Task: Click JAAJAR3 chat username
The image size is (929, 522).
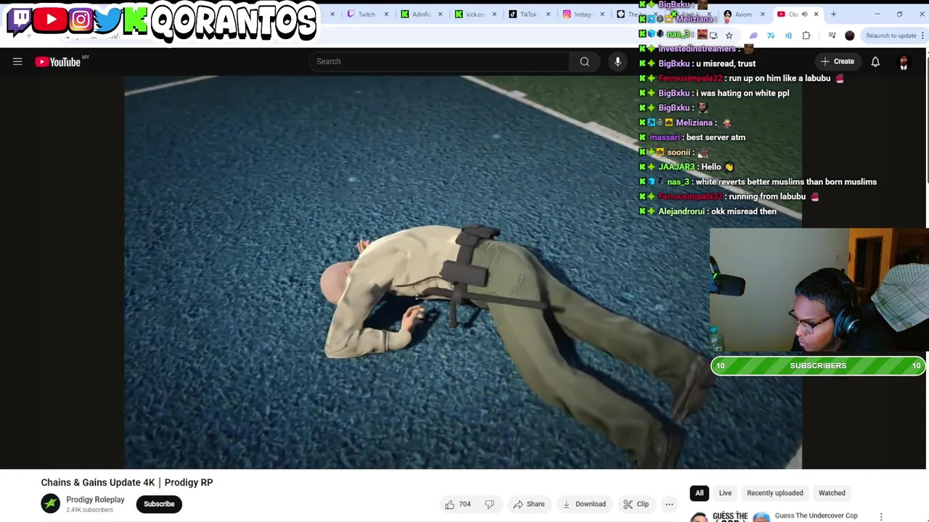Action: 676,167
